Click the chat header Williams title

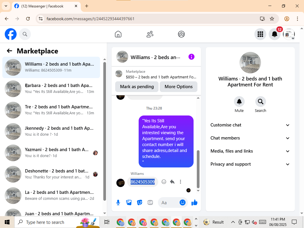pos(155,57)
